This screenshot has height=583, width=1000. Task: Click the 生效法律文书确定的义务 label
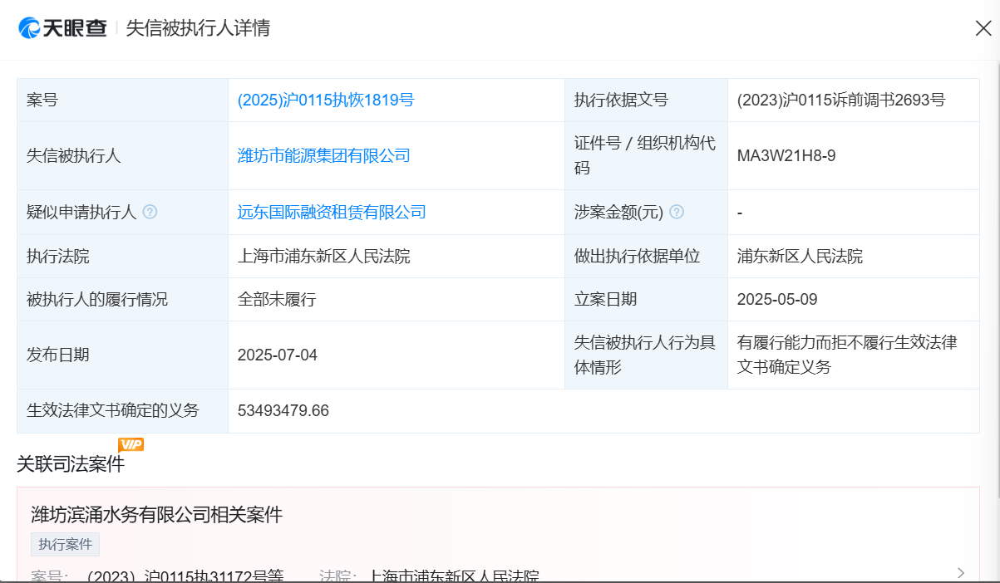click(113, 411)
